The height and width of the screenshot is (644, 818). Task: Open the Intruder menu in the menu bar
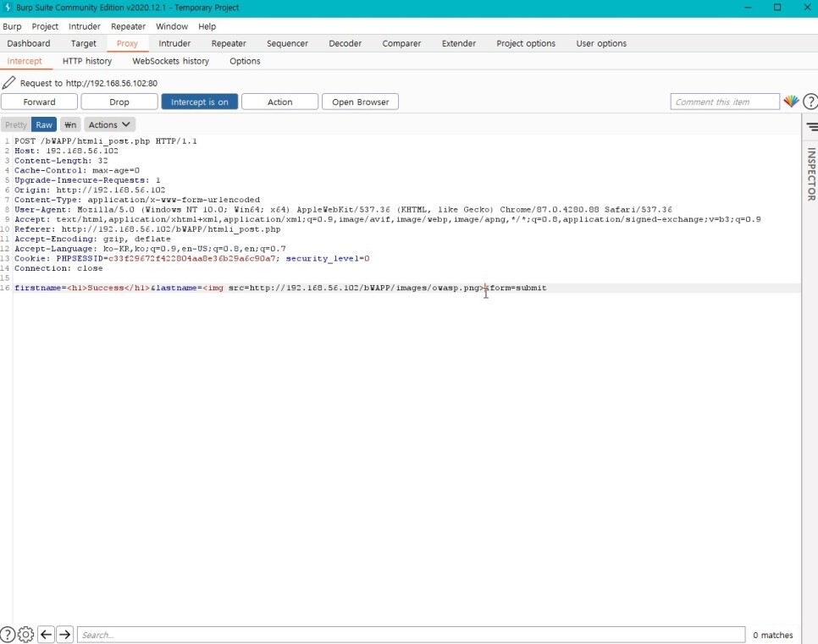(84, 26)
